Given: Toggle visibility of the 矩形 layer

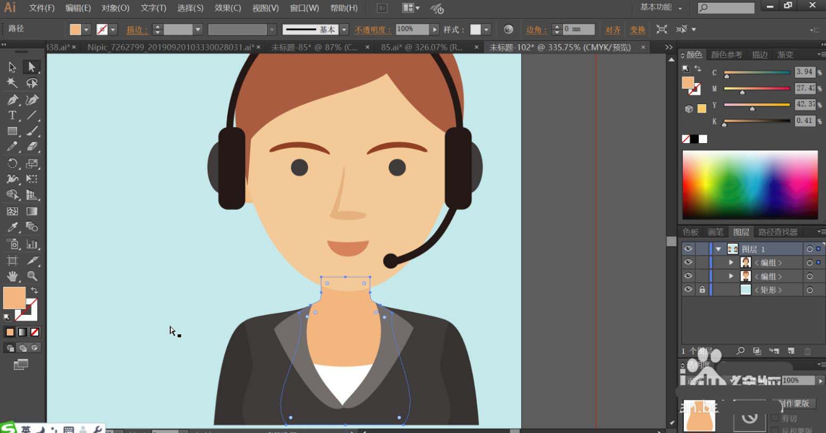Looking at the screenshot, I should (688, 289).
